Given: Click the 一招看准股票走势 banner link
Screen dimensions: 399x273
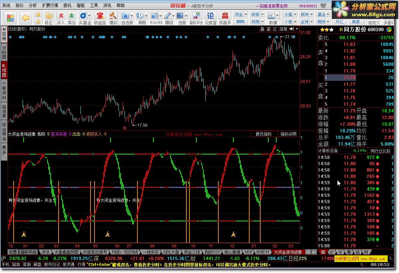Looking at the screenshot, I should (272, 6).
